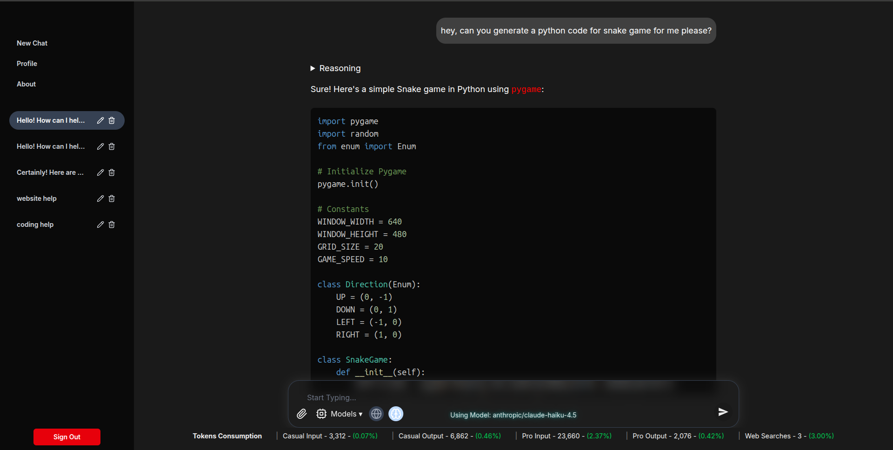Open the second 'Hello! How can I hel...' chat
This screenshot has width=893, height=450.
tap(51, 146)
